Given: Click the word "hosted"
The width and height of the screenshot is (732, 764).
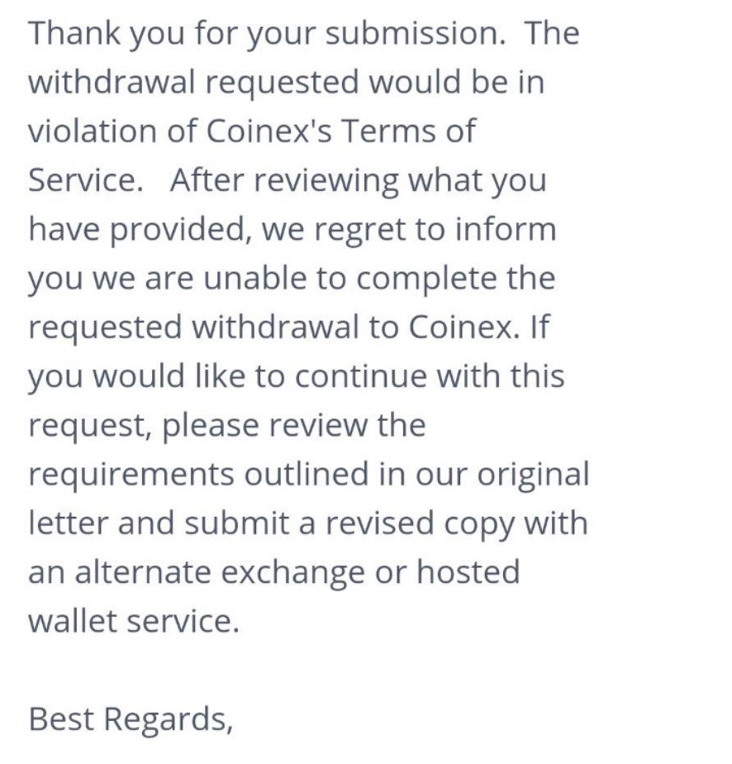Looking at the screenshot, I should [468, 571].
